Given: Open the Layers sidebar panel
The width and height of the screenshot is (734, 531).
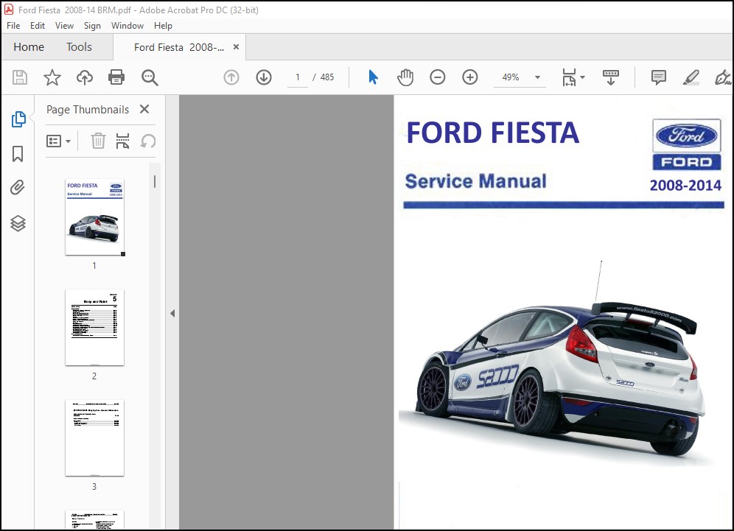Looking at the screenshot, I should click(x=18, y=223).
